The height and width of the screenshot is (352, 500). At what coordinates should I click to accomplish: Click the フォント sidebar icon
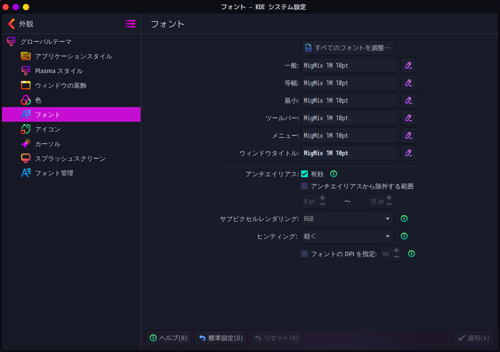pyautogui.click(x=26, y=114)
